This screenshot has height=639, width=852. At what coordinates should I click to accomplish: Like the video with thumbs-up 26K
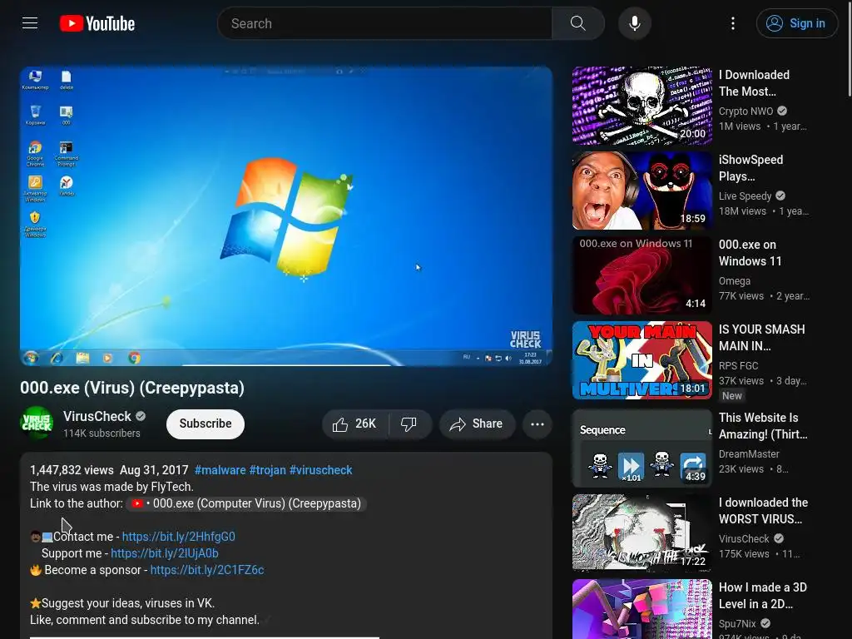(355, 424)
